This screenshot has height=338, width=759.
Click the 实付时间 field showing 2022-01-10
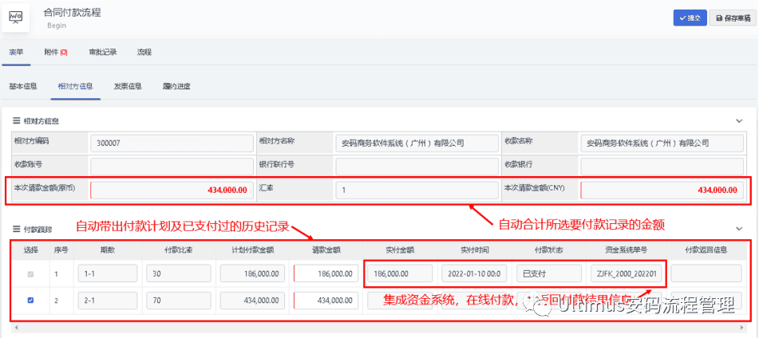[x=474, y=273]
